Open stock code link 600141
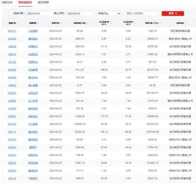This screenshot has width=196, height=183. point(12,31)
